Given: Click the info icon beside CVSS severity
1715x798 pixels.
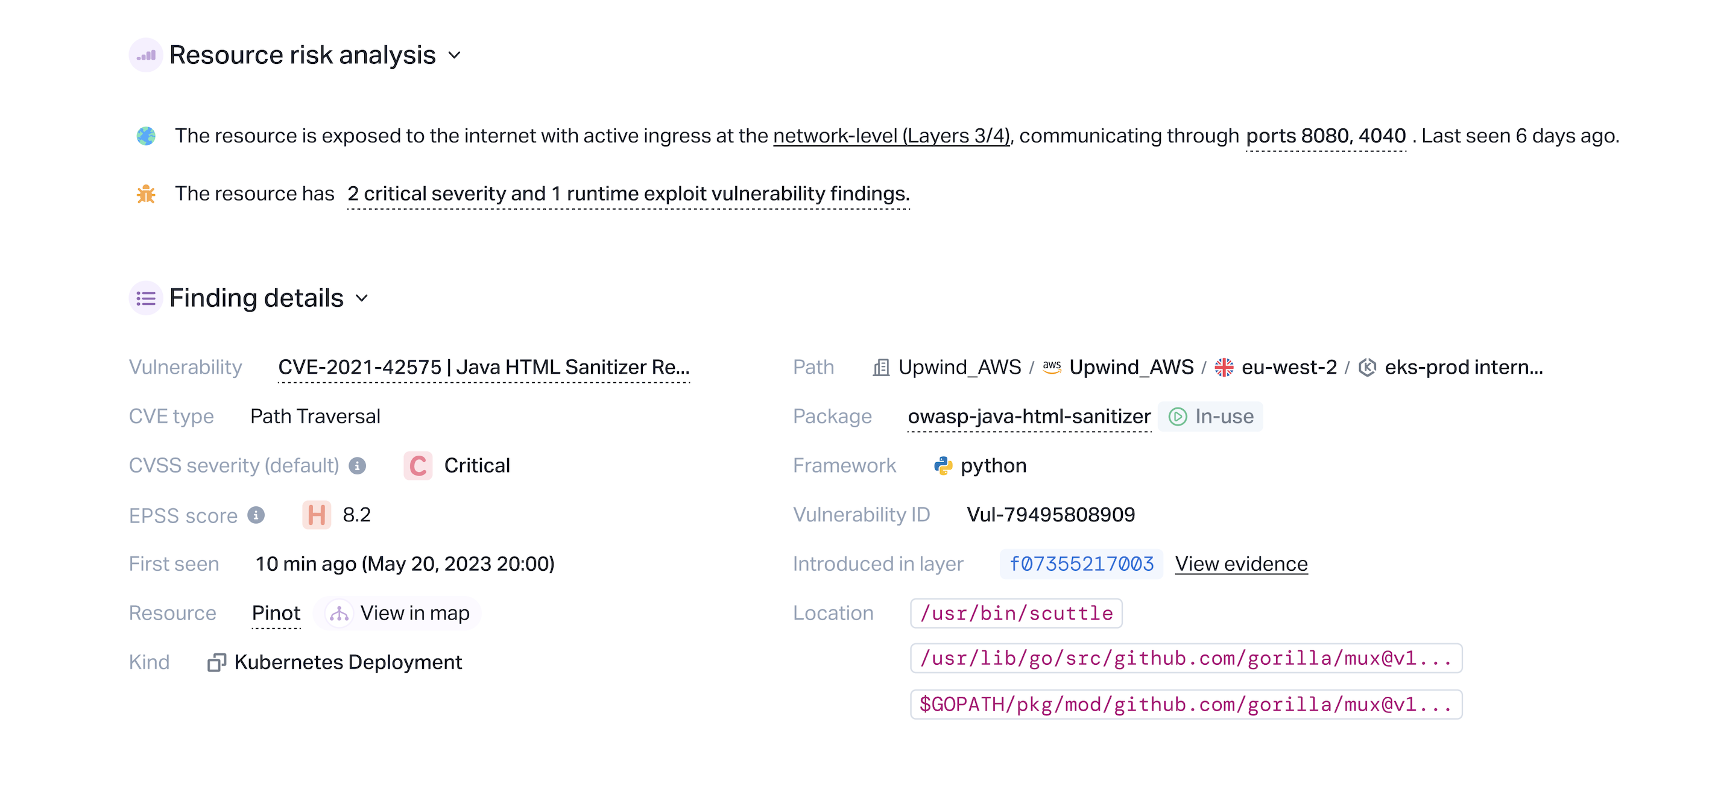Looking at the screenshot, I should pyautogui.click(x=358, y=466).
